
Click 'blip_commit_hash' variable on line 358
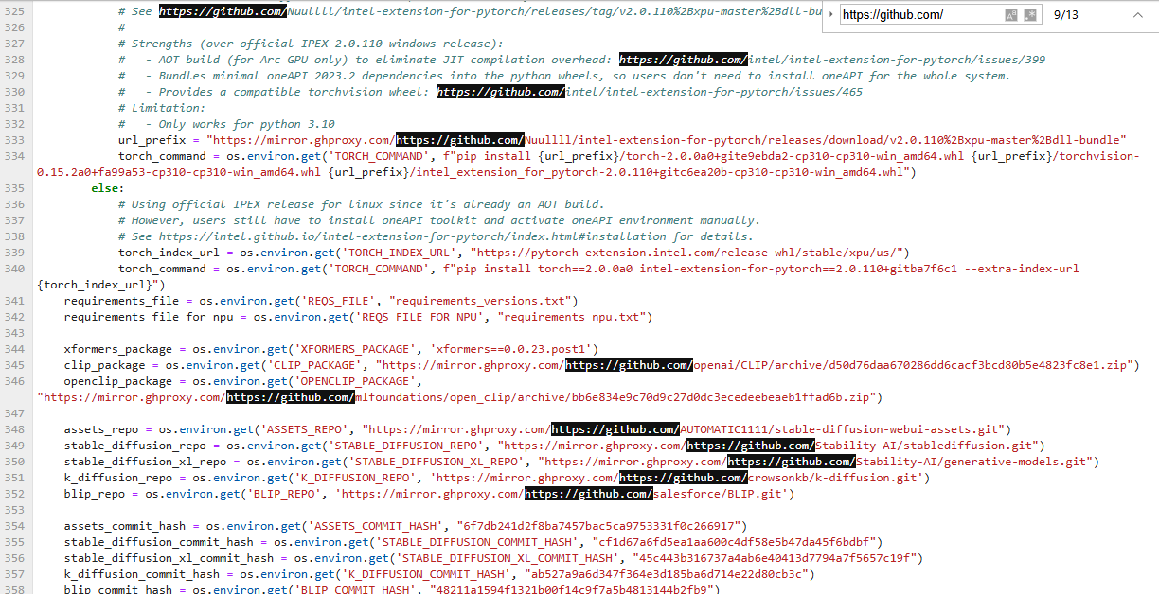point(118,589)
